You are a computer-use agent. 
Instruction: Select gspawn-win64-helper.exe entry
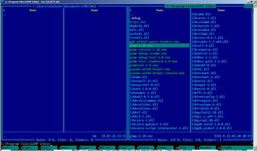pyautogui.click(x=150, y=69)
